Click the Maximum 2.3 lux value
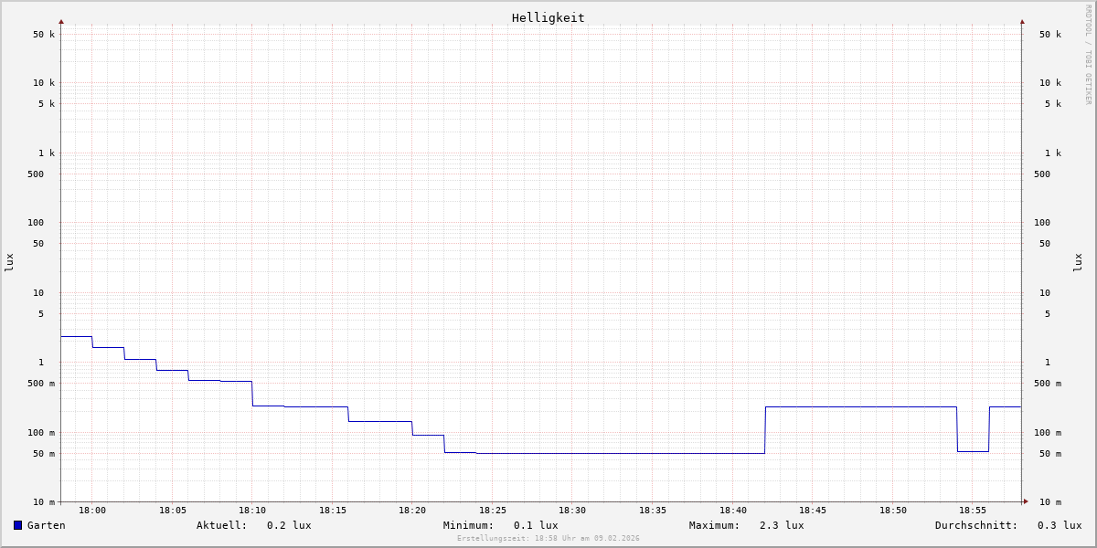Screen dimensions: 1097x548 click(x=782, y=525)
